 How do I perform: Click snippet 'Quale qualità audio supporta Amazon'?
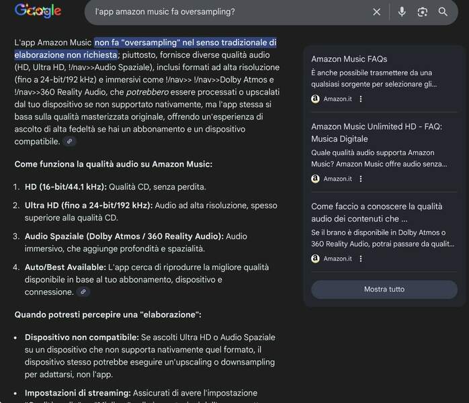pos(373,152)
